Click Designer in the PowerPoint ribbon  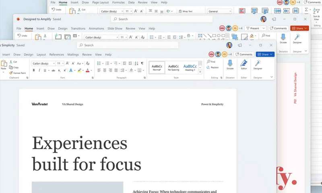(x=297, y=38)
